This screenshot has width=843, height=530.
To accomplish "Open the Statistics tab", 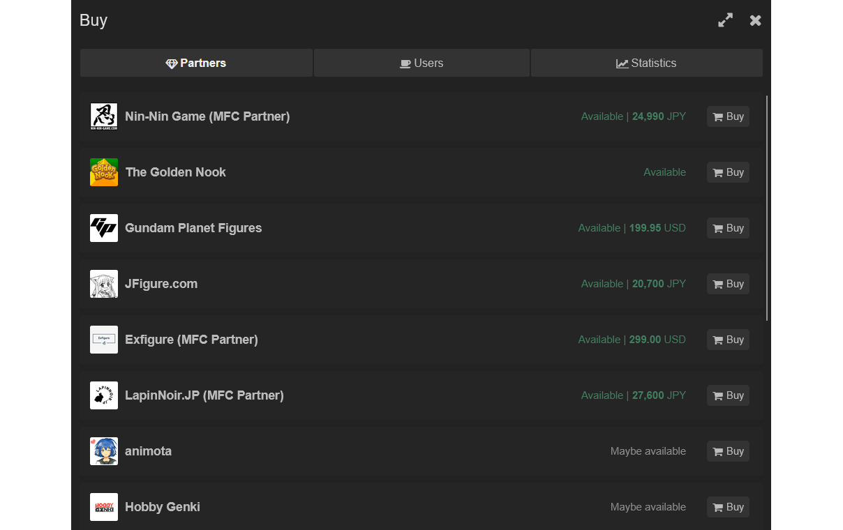I will 646,63.
